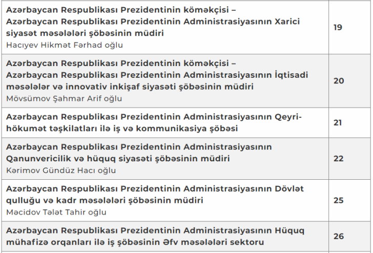
Task: Click the number 25 cell
Action: [x=338, y=200]
